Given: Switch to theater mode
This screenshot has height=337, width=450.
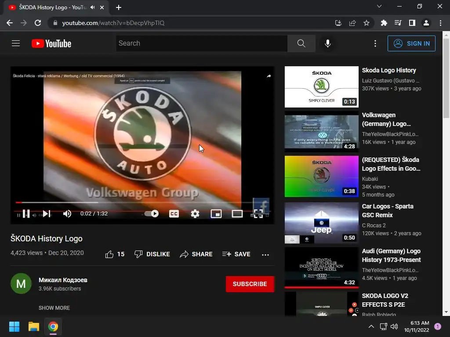Looking at the screenshot, I should click(x=237, y=214).
